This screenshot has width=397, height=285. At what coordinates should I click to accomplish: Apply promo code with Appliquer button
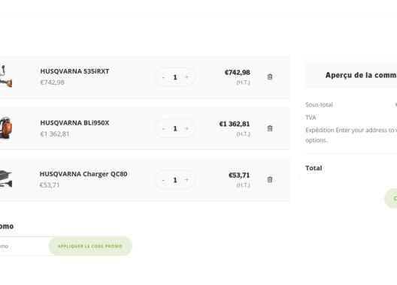coord(90,246)
